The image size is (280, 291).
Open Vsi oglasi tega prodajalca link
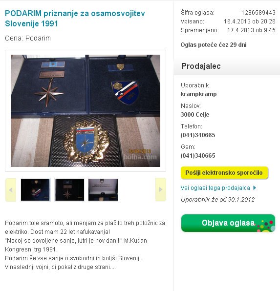click(x=215, y=188)
